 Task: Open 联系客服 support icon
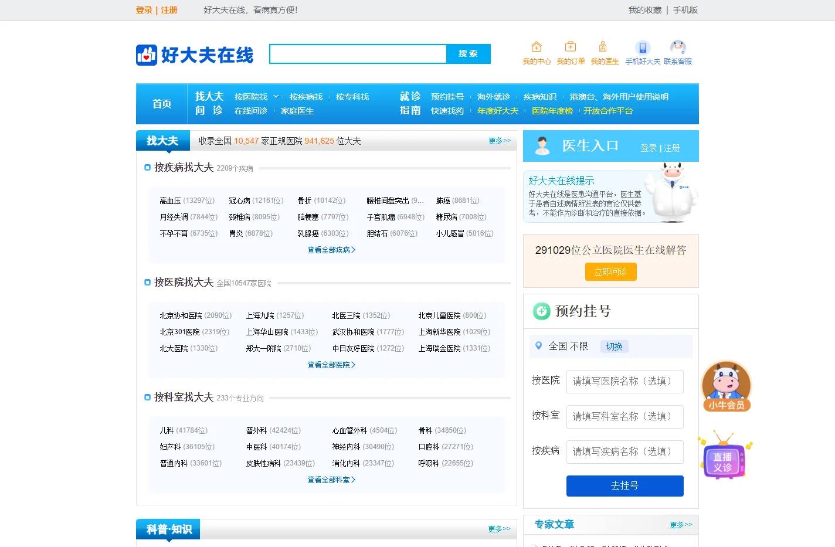(x=678, y=47)
